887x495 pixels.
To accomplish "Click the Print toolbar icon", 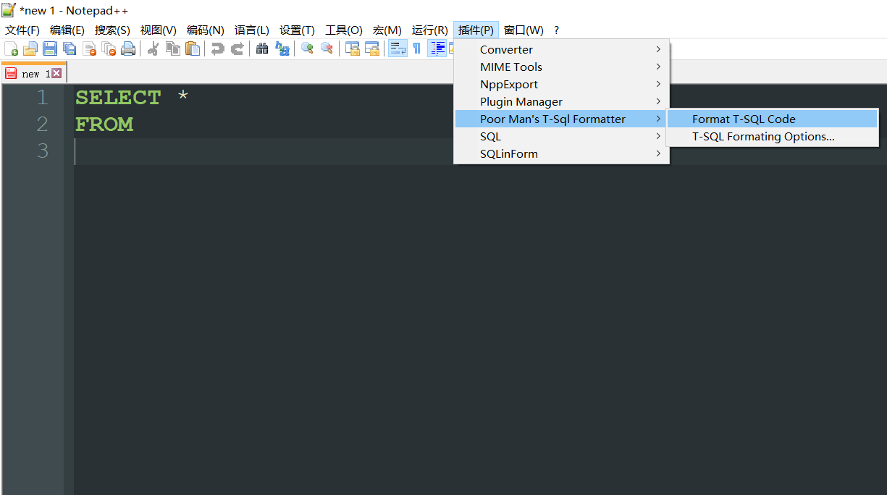I will coord(128,48).
